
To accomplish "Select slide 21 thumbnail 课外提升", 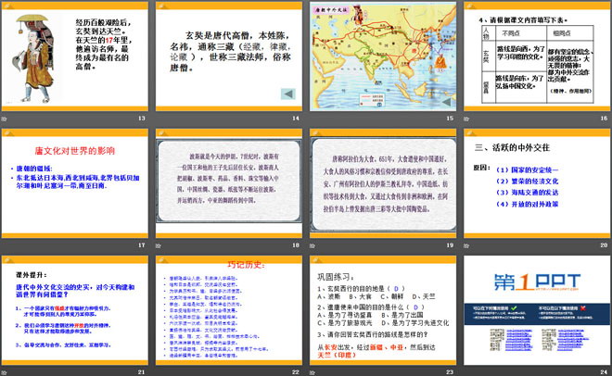I will click(x=74, y=310).
